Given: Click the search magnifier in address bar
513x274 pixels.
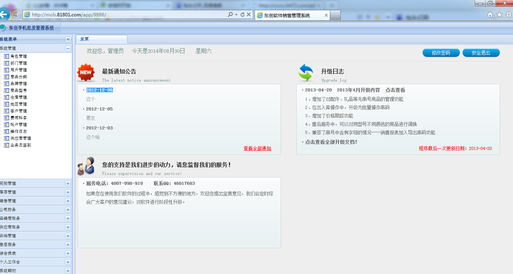Looking at the screenshot, I should tap(230, 15).
